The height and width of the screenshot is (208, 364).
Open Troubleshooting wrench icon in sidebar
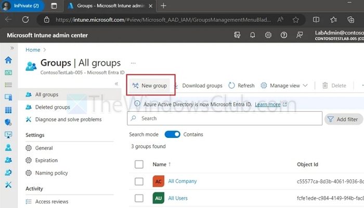[x=8, y=185]
